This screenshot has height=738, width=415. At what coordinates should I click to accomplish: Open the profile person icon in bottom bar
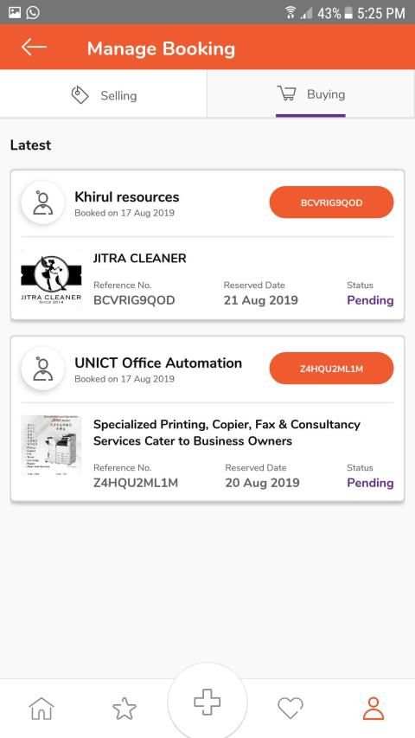coord(373,709)
